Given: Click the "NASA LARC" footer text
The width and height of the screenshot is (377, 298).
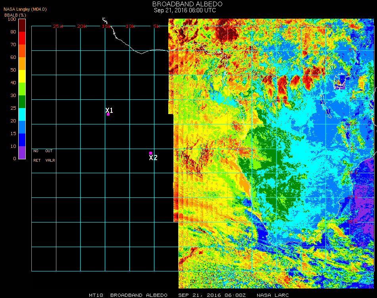Looking at the screenshot, I should coord(273,295).
